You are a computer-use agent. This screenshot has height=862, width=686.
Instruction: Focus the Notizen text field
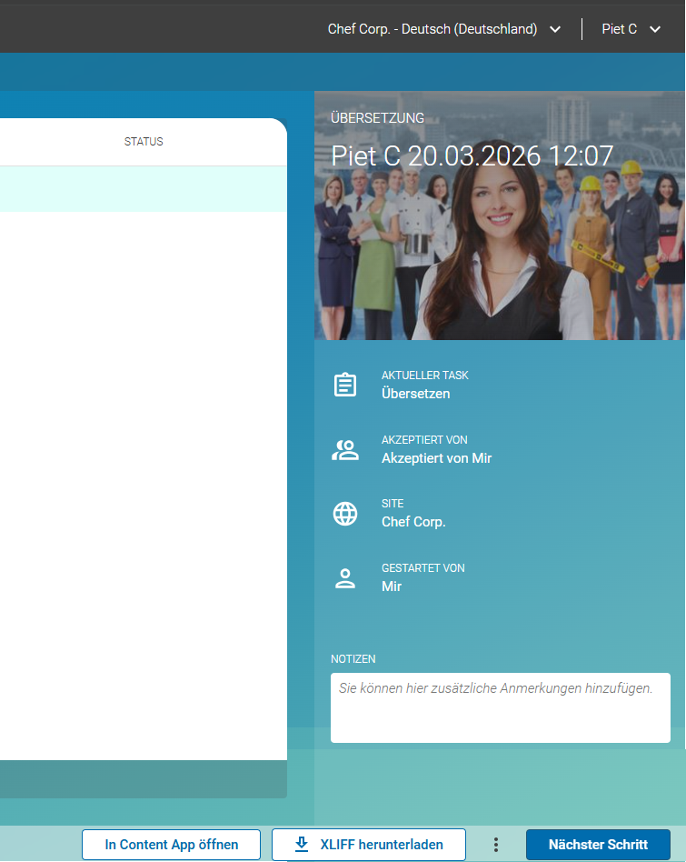click(501, 707)
